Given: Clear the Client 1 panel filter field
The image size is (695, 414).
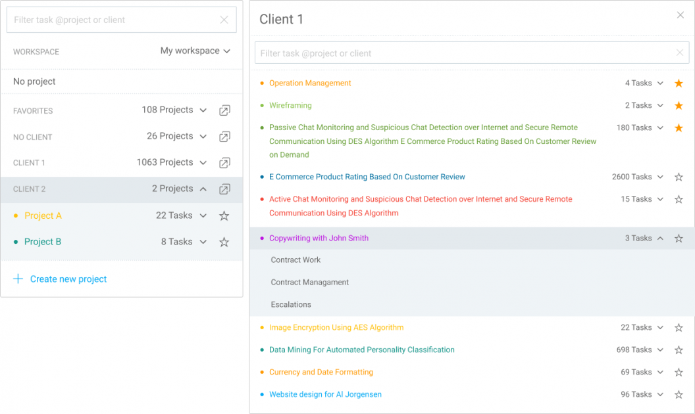Looking at the screenshot, I should [x=680, y=53].
